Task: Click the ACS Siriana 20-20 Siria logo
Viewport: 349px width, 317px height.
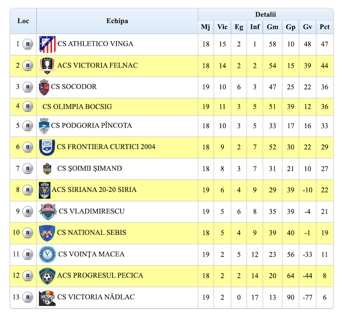Action: tap(45, 190)
